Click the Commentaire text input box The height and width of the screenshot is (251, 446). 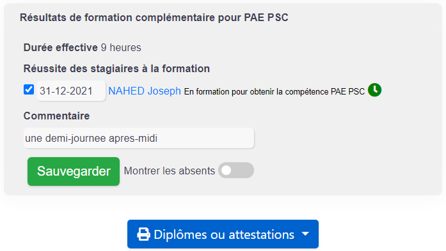(139, 138)
